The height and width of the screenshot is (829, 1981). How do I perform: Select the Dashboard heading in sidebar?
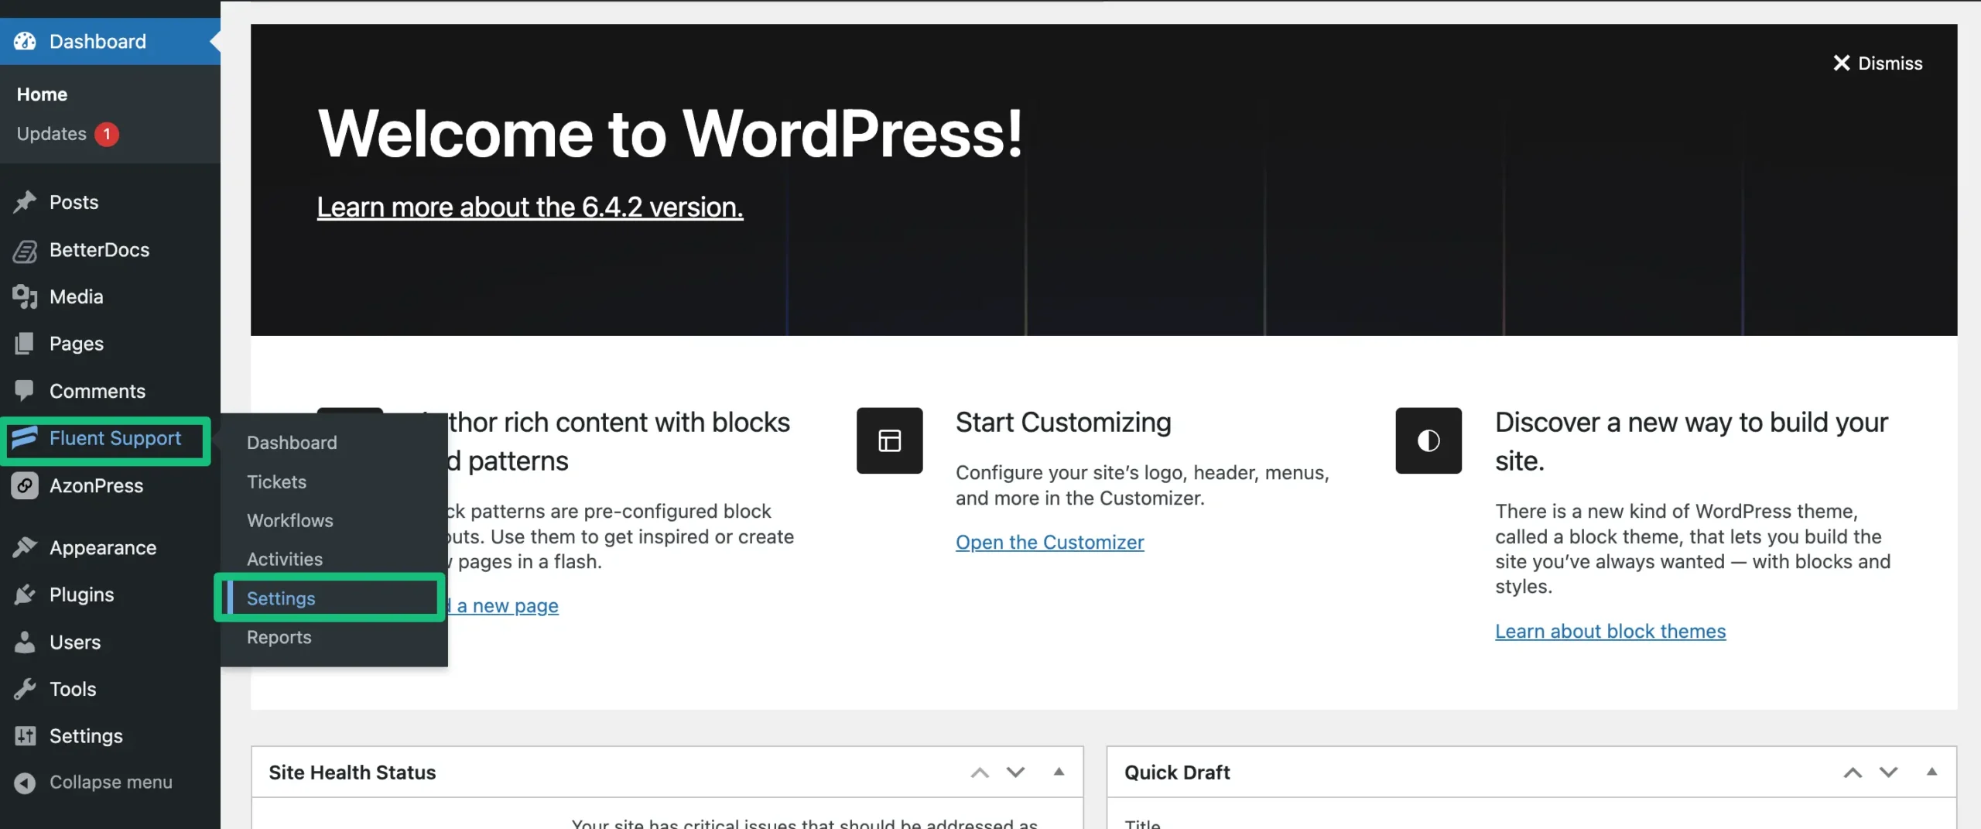point(98,41)
